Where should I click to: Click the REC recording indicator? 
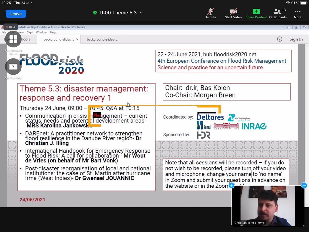click(10, 27)
